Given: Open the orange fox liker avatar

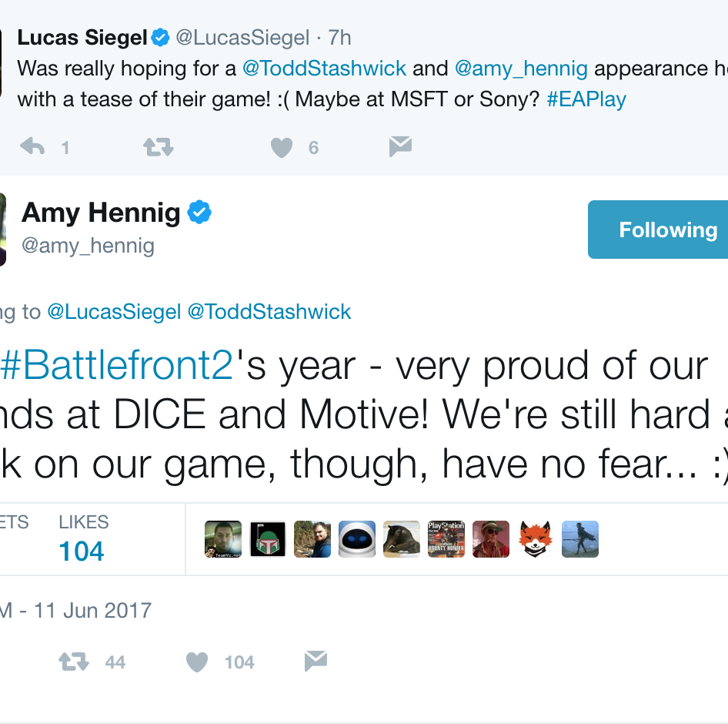Looking at the screenshot, I should pos(536,539).
